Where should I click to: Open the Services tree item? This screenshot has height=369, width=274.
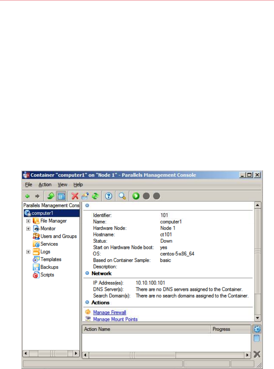(x=45, y=244)
